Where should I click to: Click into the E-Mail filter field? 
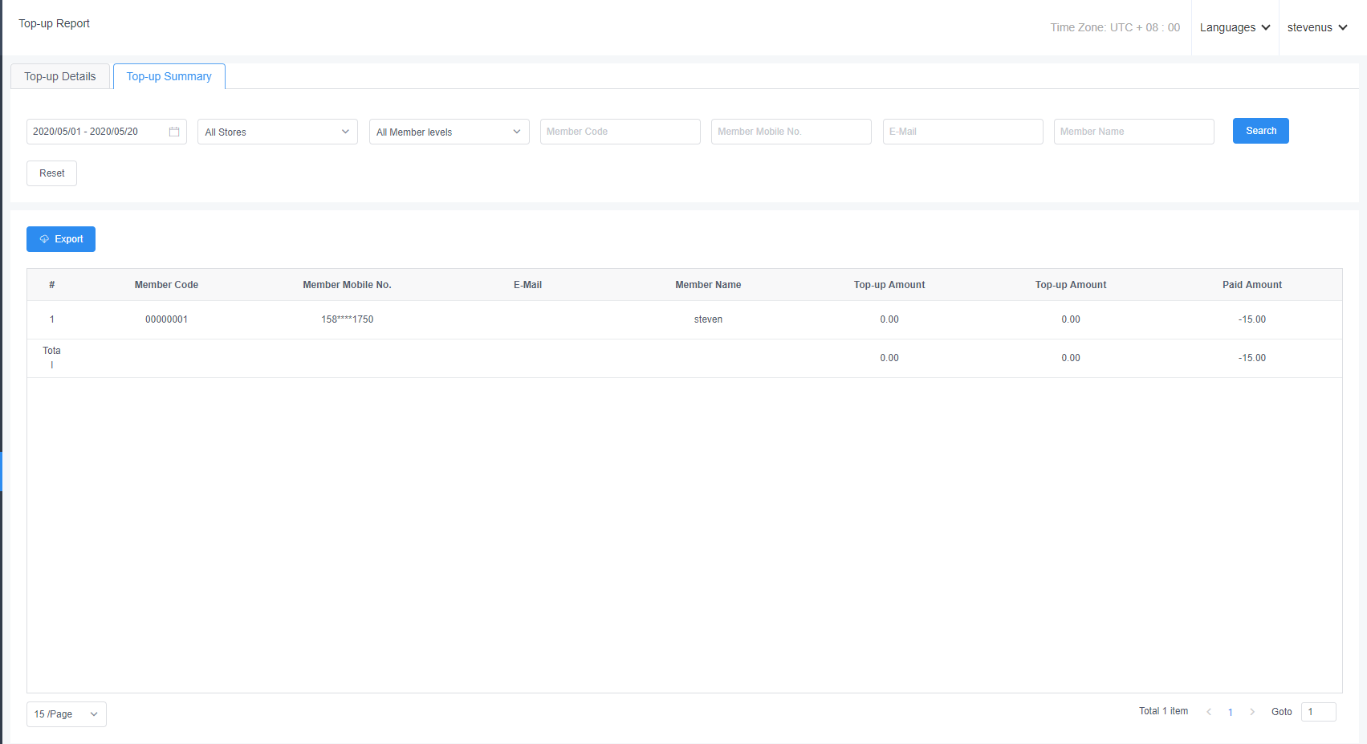pyautogui.click(x=962, y=132)
